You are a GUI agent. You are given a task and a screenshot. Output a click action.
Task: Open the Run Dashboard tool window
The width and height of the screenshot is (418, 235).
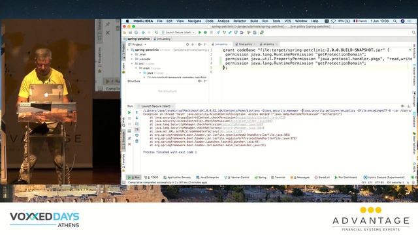[x=346, y=178]
